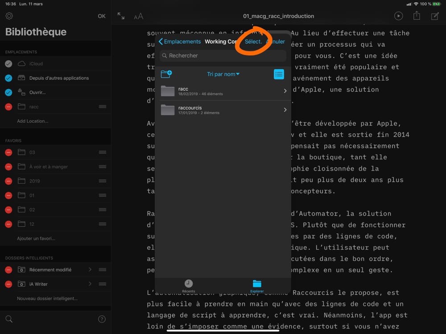Tap OK to finish editing the library
The width and height of the screenshot is (446, 334).
point(102,16)
